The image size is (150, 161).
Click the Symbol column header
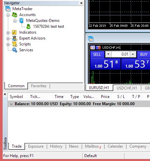[18, 97]
